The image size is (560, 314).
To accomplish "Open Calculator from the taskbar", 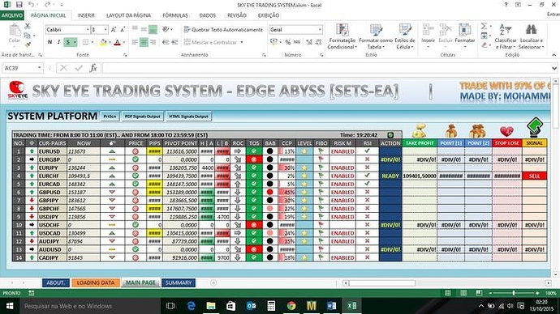I will click(271, 306).
